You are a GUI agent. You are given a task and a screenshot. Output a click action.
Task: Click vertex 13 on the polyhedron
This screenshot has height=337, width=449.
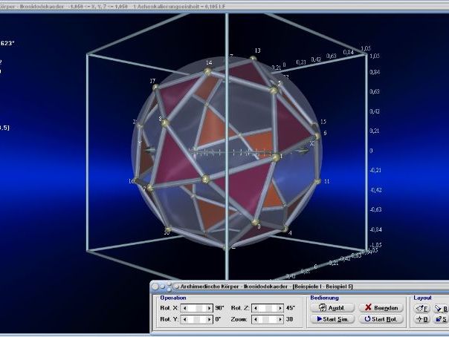click(253, 59)
